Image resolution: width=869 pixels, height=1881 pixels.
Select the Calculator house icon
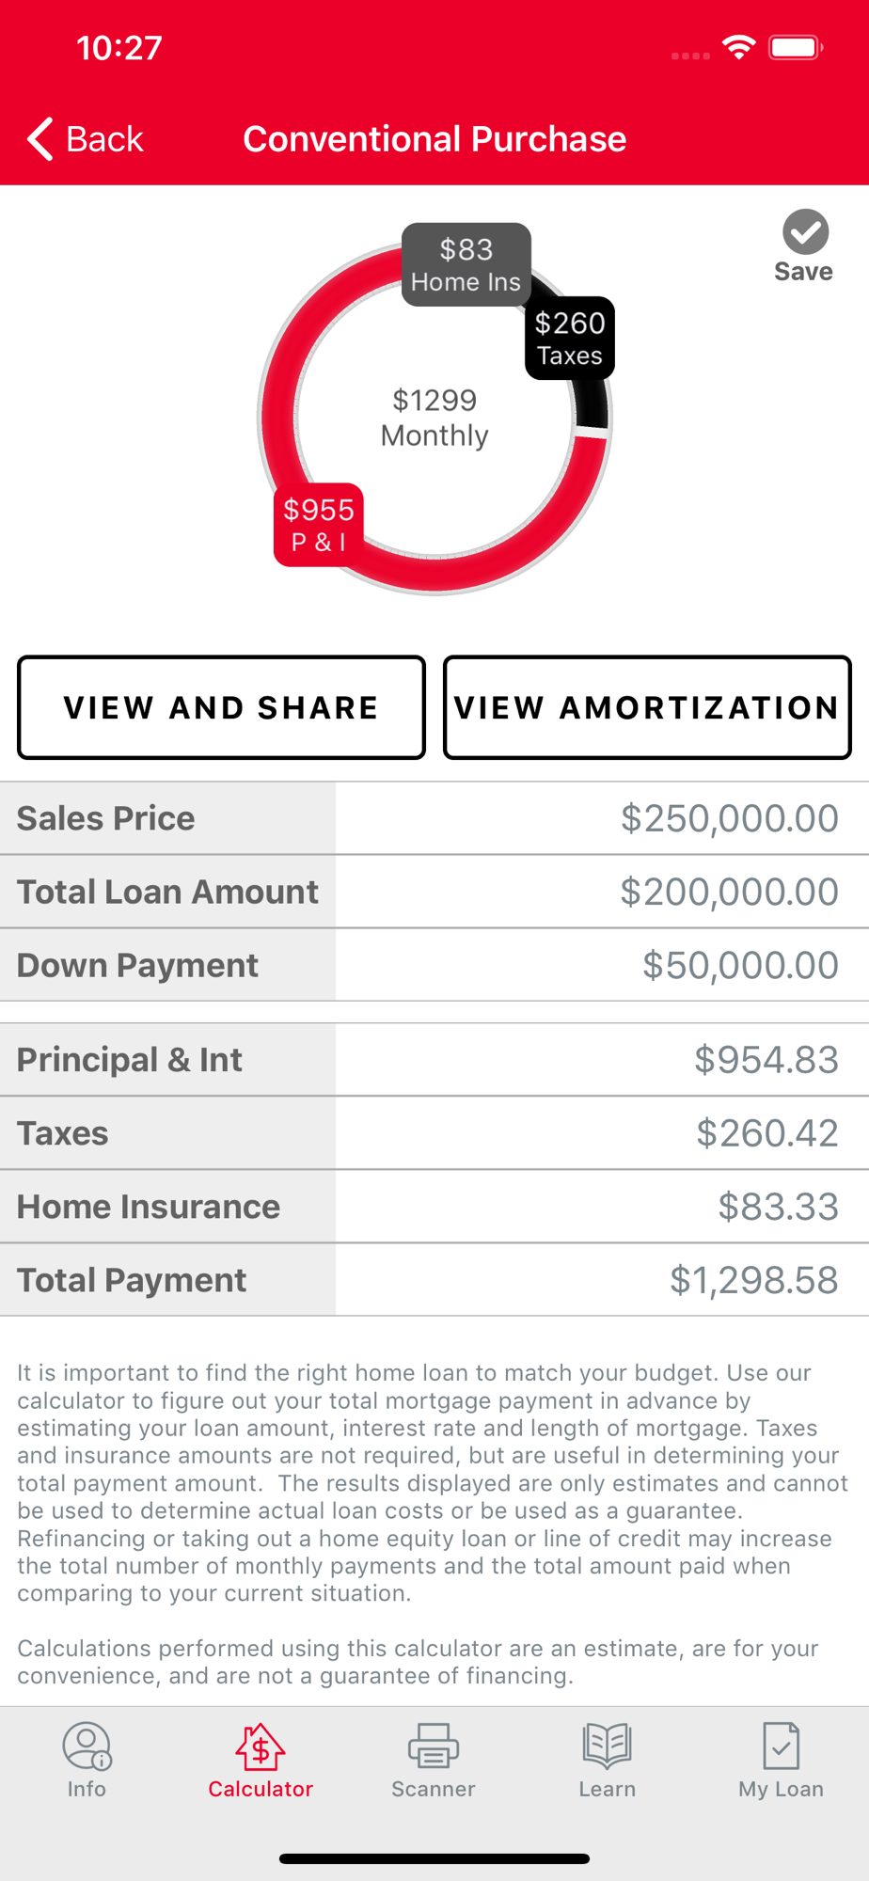point(261,1746)
